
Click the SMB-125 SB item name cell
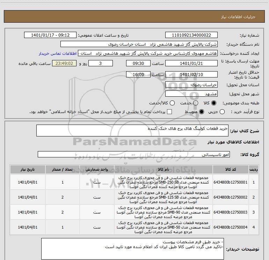click(163, 197)
